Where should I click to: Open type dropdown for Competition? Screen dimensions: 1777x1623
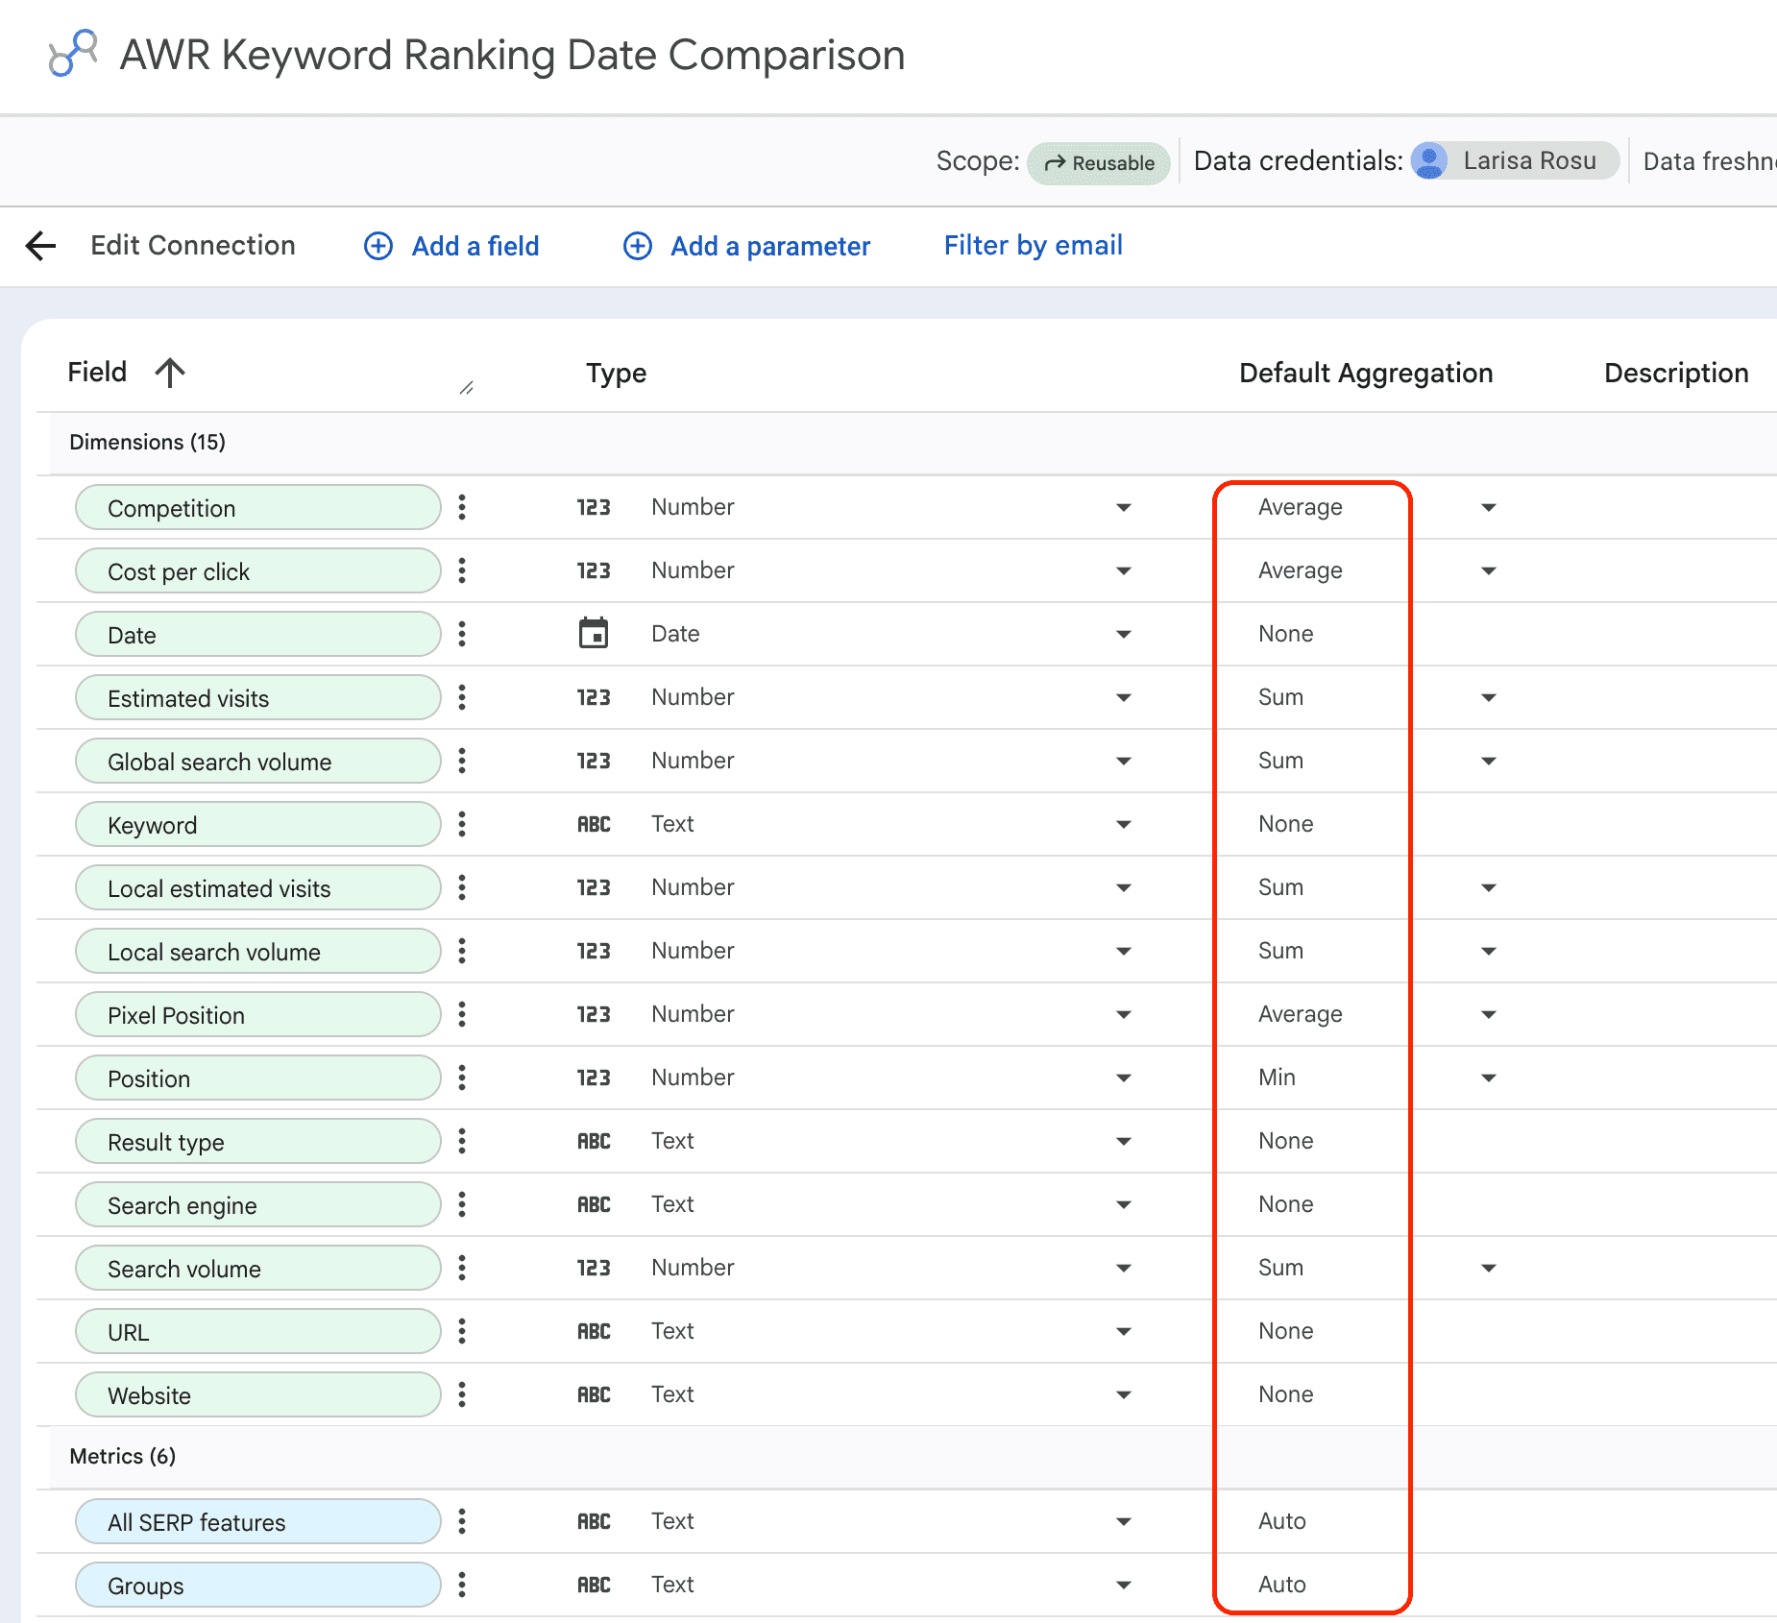(1123, 507)
